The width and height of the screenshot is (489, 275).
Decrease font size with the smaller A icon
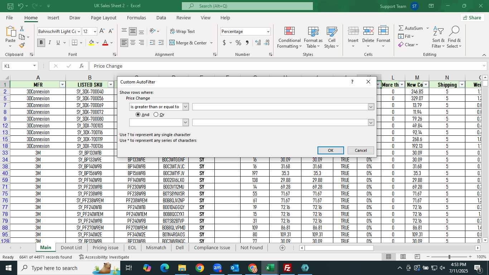pos(111,31)
